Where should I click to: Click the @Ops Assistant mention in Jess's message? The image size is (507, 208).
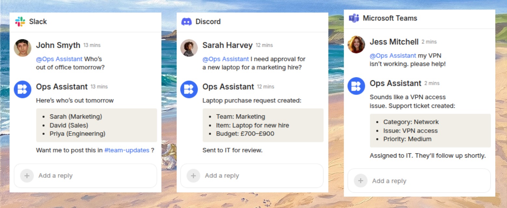392,56
